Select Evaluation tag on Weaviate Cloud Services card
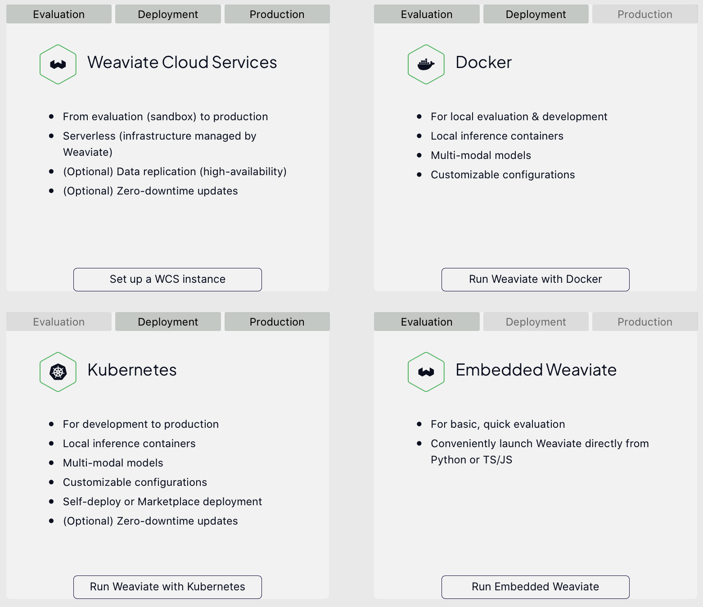703x607 pixels. point(59,14)
